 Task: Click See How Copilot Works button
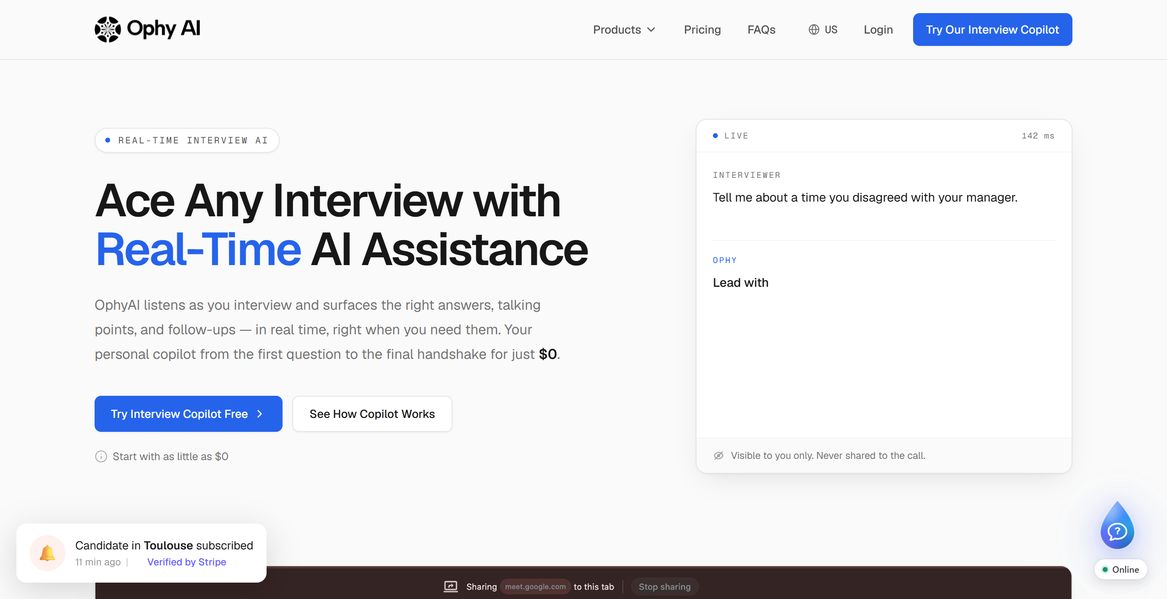pos(372,413)
